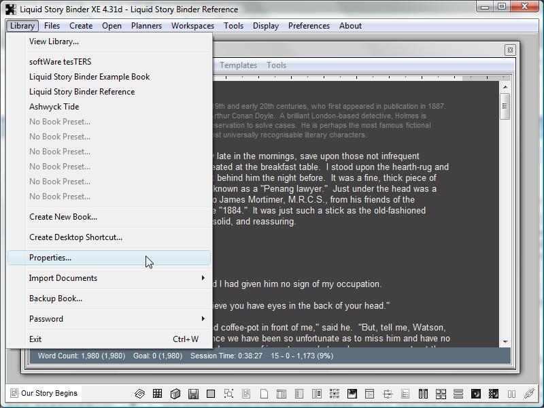Choose Backup Book from the menu
The width and height of the screenshot is (544, 408).
56,299
